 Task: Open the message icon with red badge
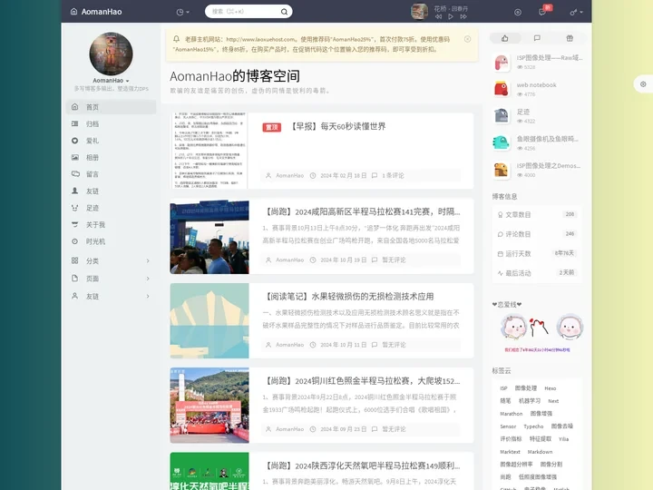[542, 12]
